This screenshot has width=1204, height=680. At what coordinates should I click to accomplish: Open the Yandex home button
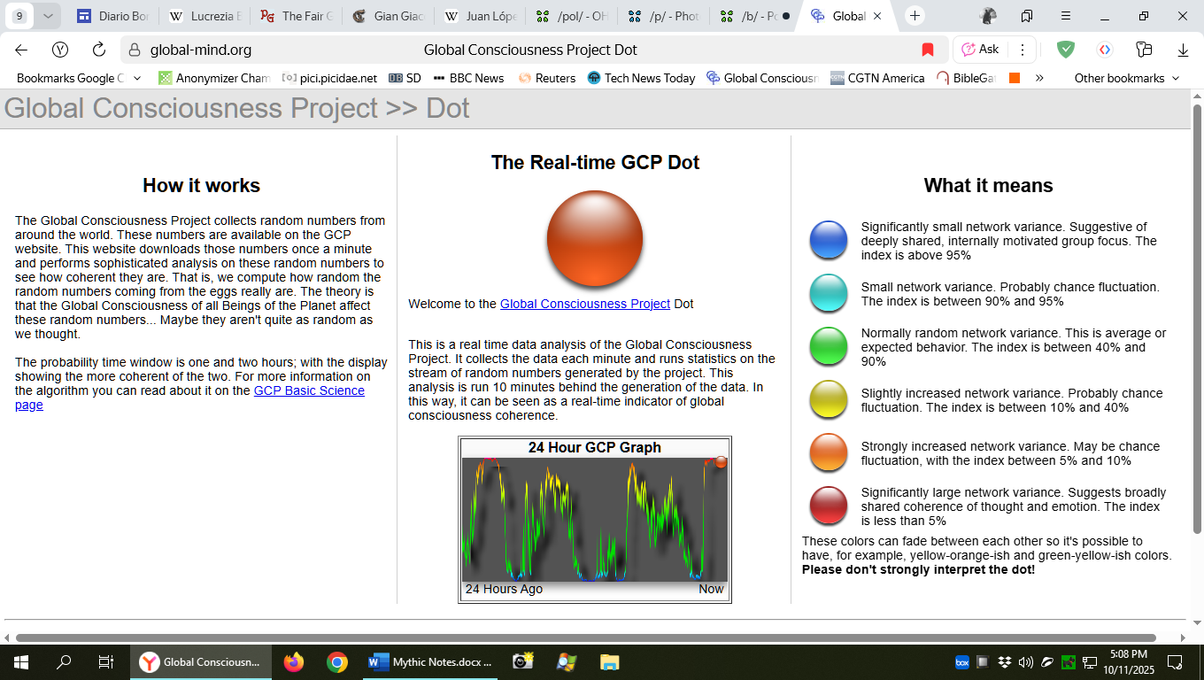click(x=60, y=50)
